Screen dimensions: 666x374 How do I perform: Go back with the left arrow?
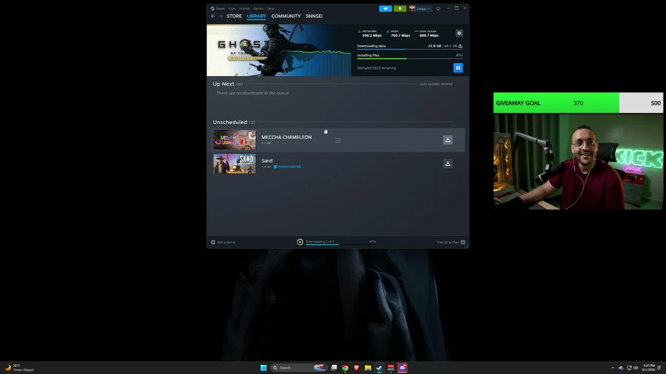213,16
